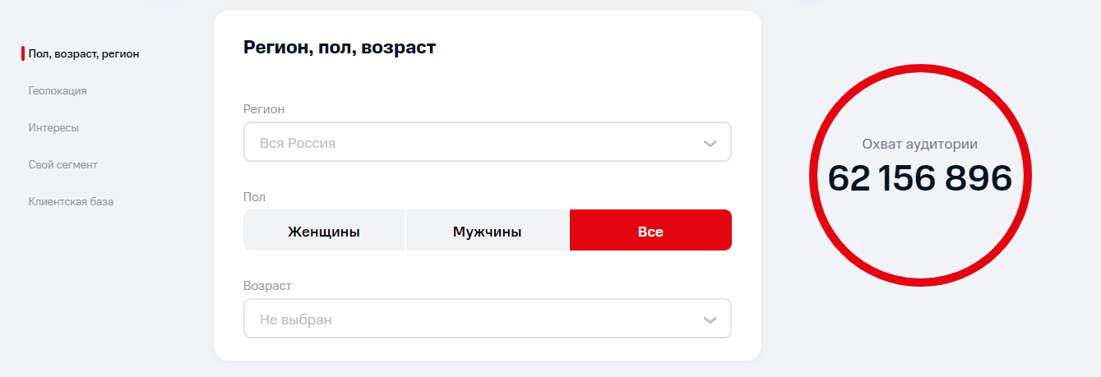Screen dimensions: 1101x377
Task: Click the Регион, пол, возраст heading
Action: 340,48
